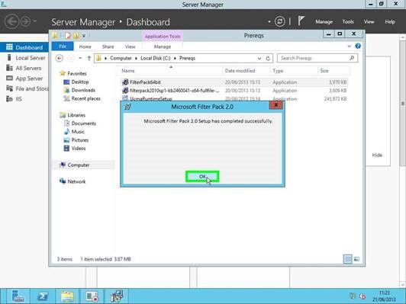Viewport: 406px width, 304px height.
Task: Sort files by Date modified column
Action: [240, 71]
